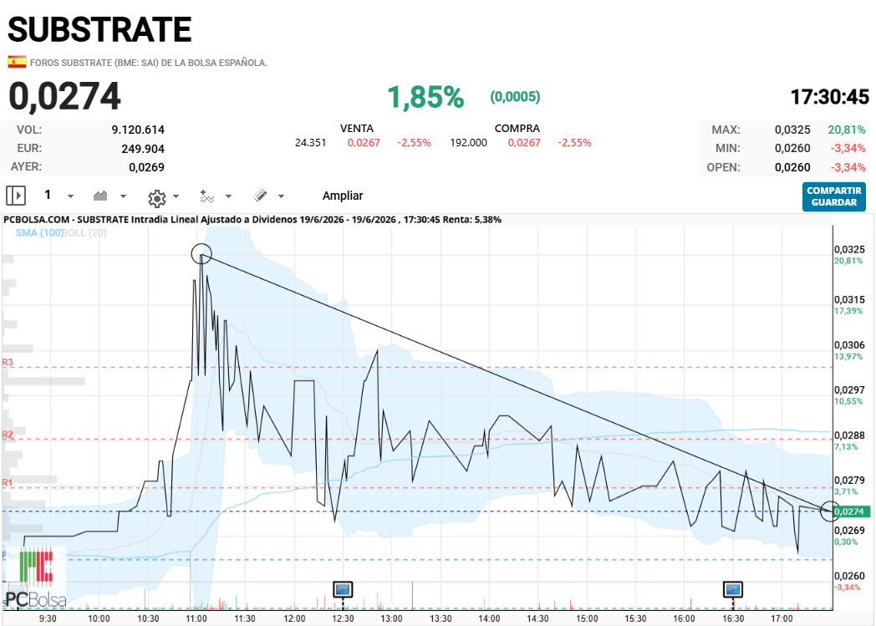Open the interval dropdown arrow next to 1
This screenshot has width=876, height=626.
point(70,196)
